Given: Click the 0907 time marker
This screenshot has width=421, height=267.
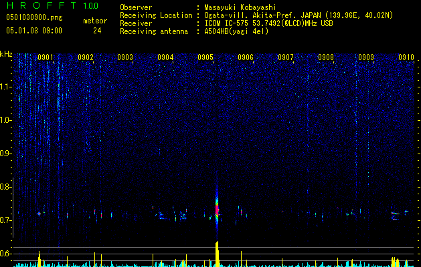Looking at the screenshot, I should [x=286, y=57].
